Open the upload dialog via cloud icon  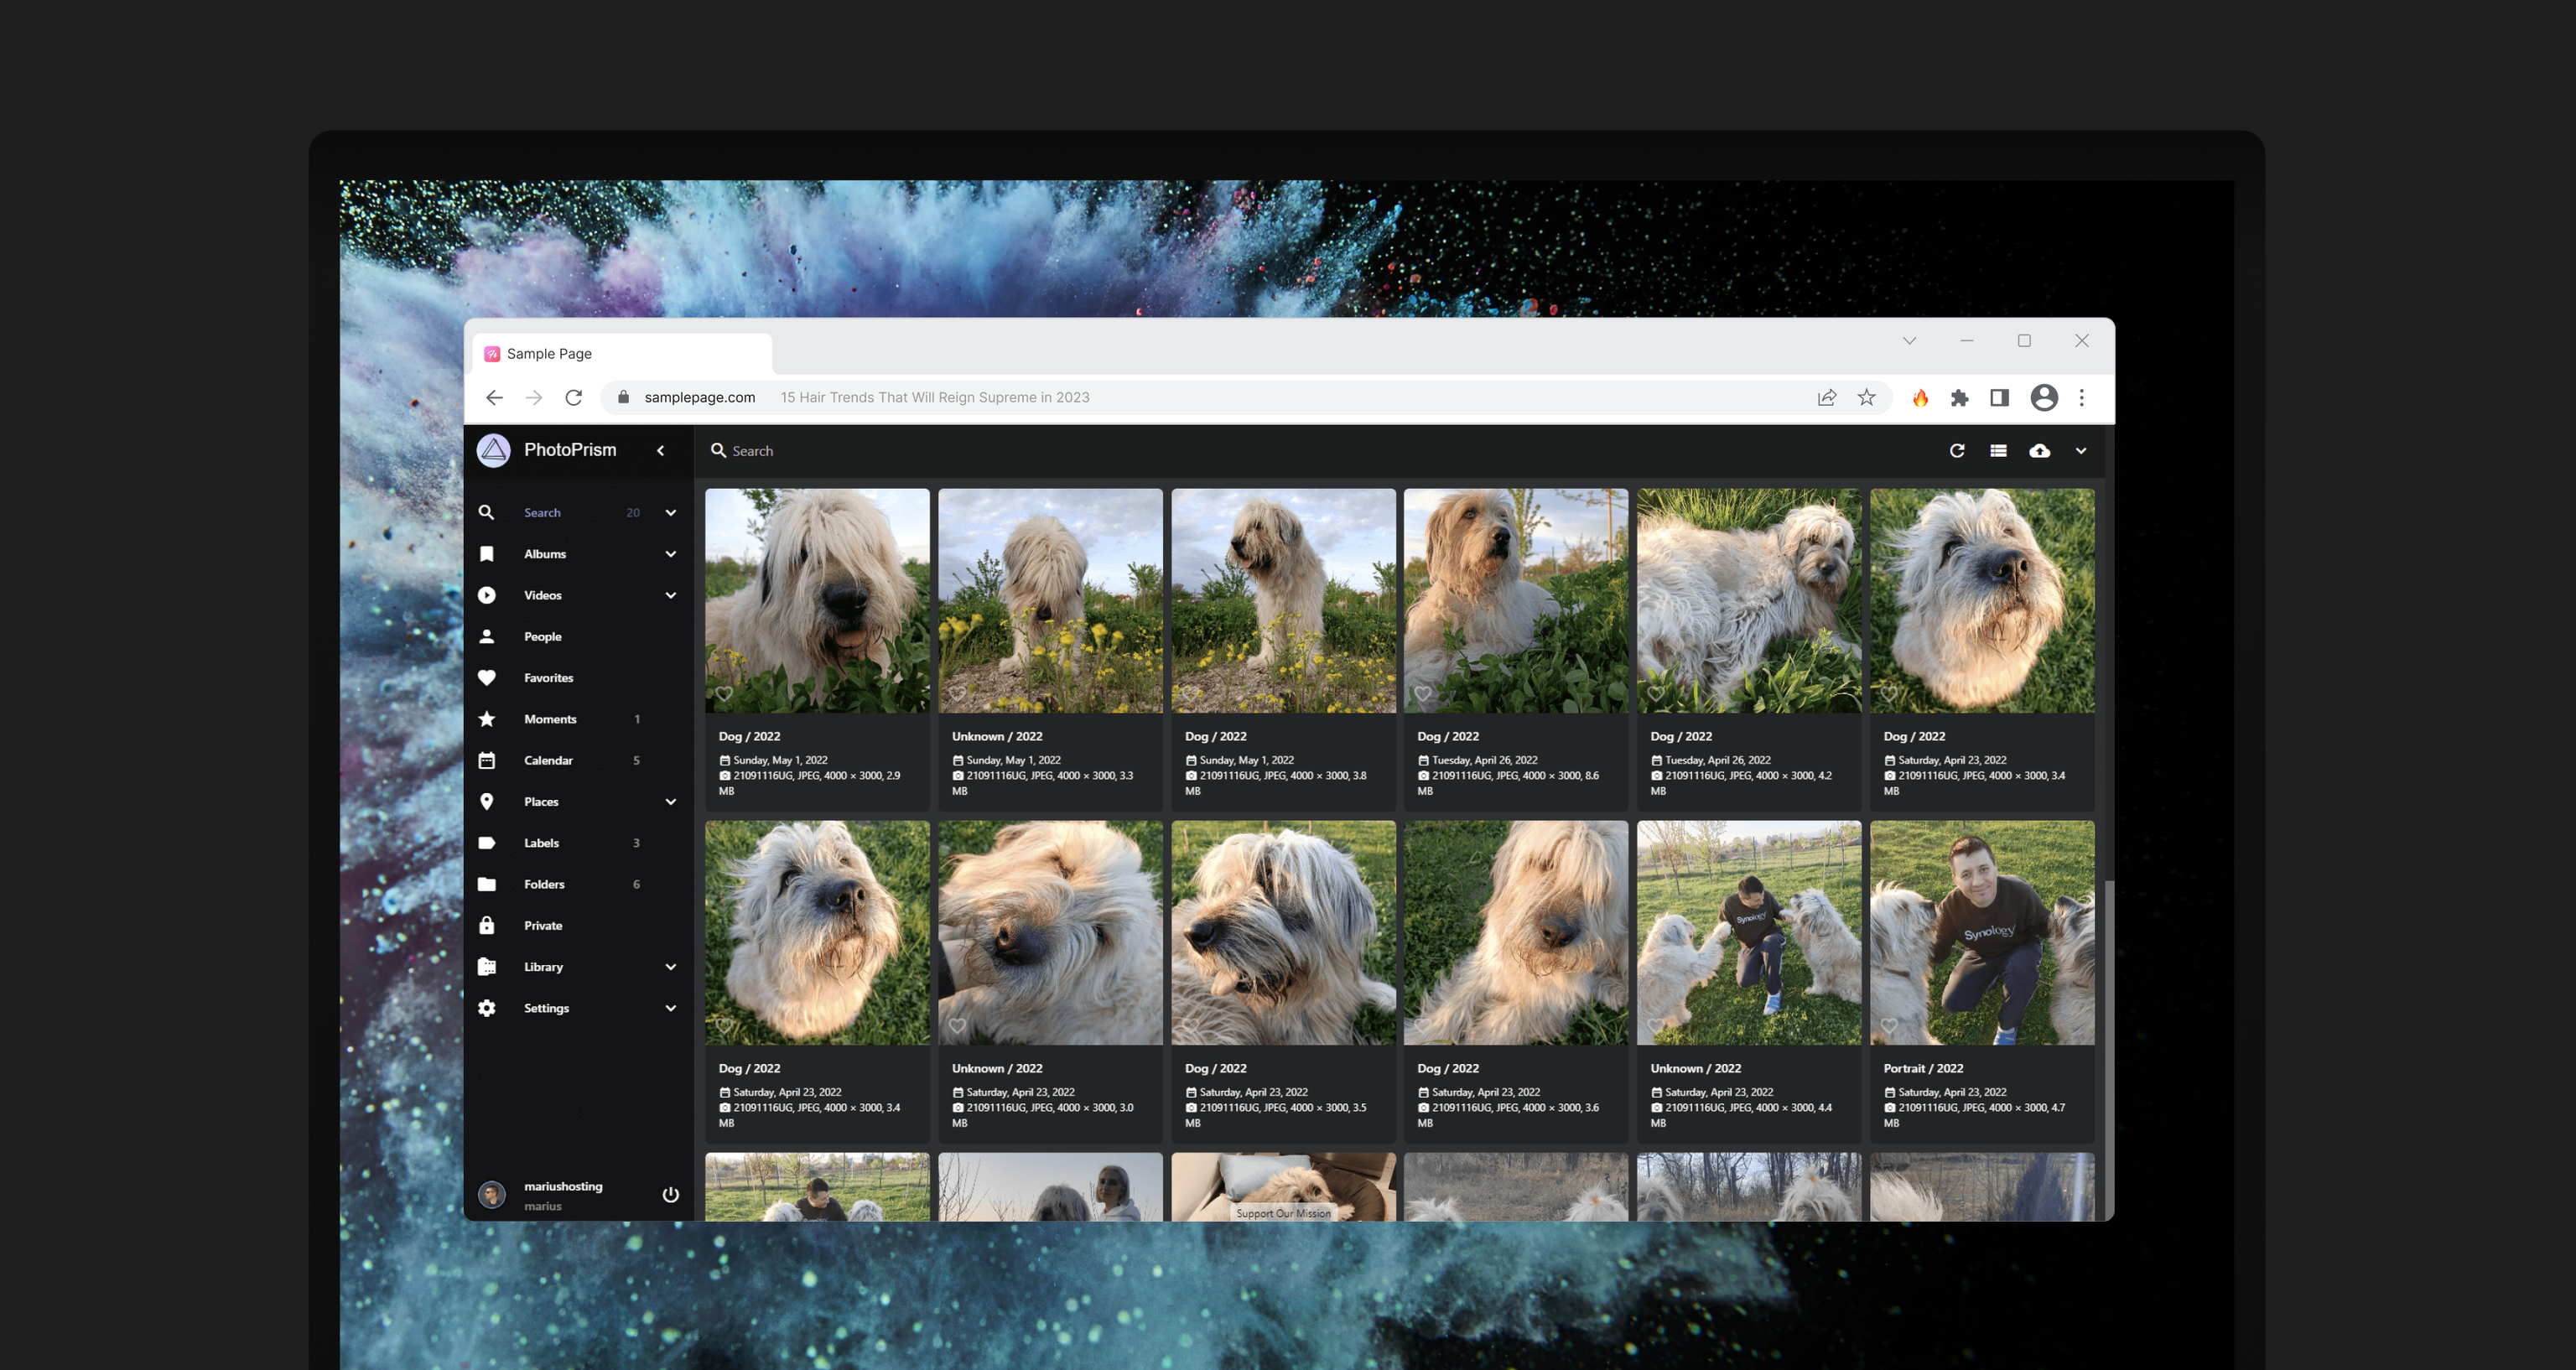[x=2039, y=451]
